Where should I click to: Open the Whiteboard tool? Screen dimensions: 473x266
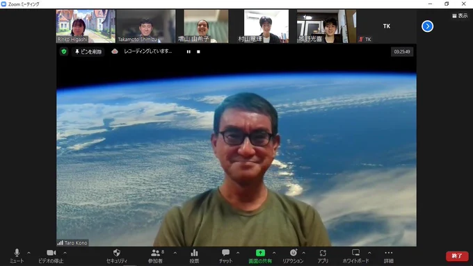(x=355, y=256)
